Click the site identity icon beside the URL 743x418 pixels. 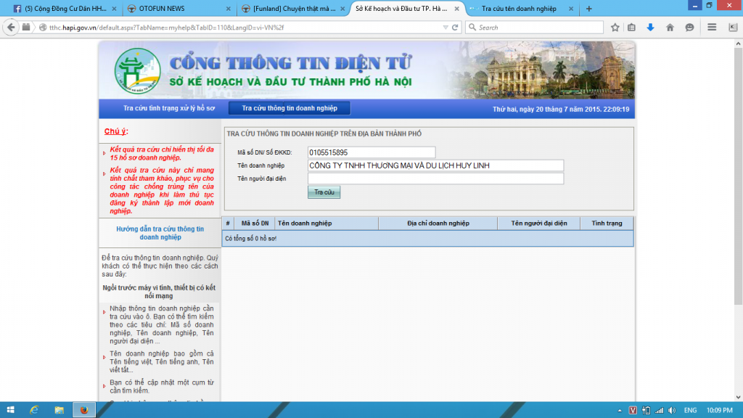point(43,28)
